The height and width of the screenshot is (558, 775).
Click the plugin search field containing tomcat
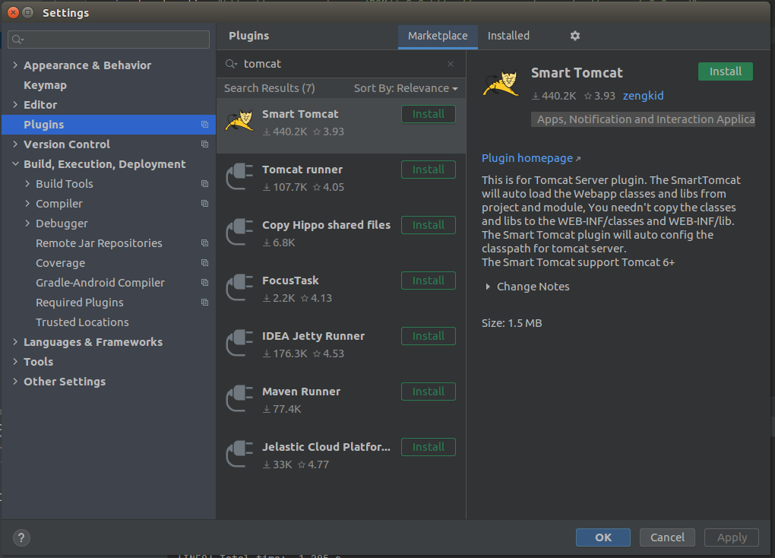click(x=341, y=64)
